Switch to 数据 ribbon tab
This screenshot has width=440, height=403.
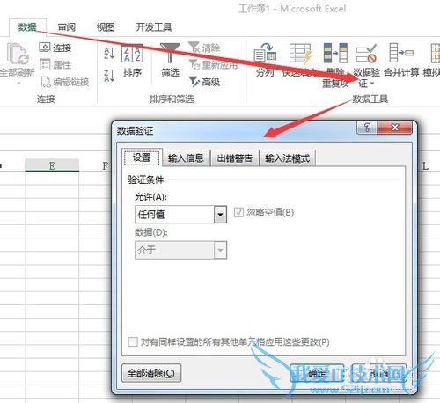pos(27,27)
